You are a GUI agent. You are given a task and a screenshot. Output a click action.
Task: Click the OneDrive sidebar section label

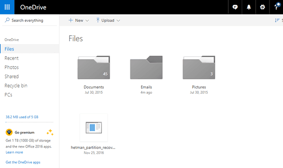(x=12, y=40)
